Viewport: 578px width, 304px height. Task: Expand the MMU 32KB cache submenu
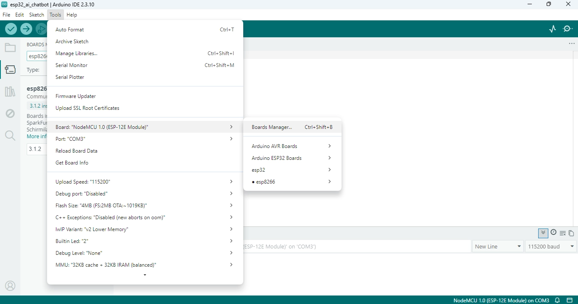click(x=145, y=265)
